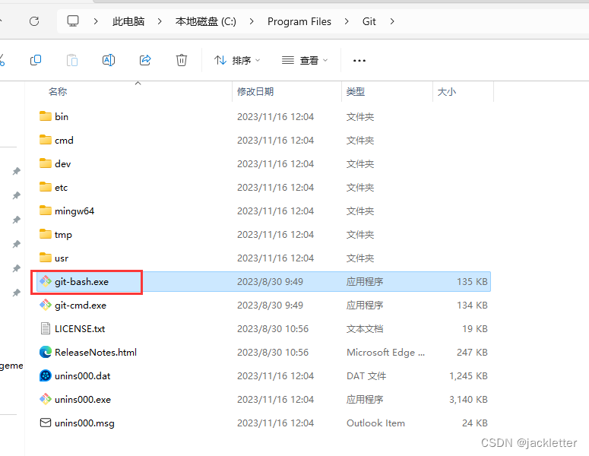Click the 135 KB size of git-bash.exe

[x=472, y=281]
